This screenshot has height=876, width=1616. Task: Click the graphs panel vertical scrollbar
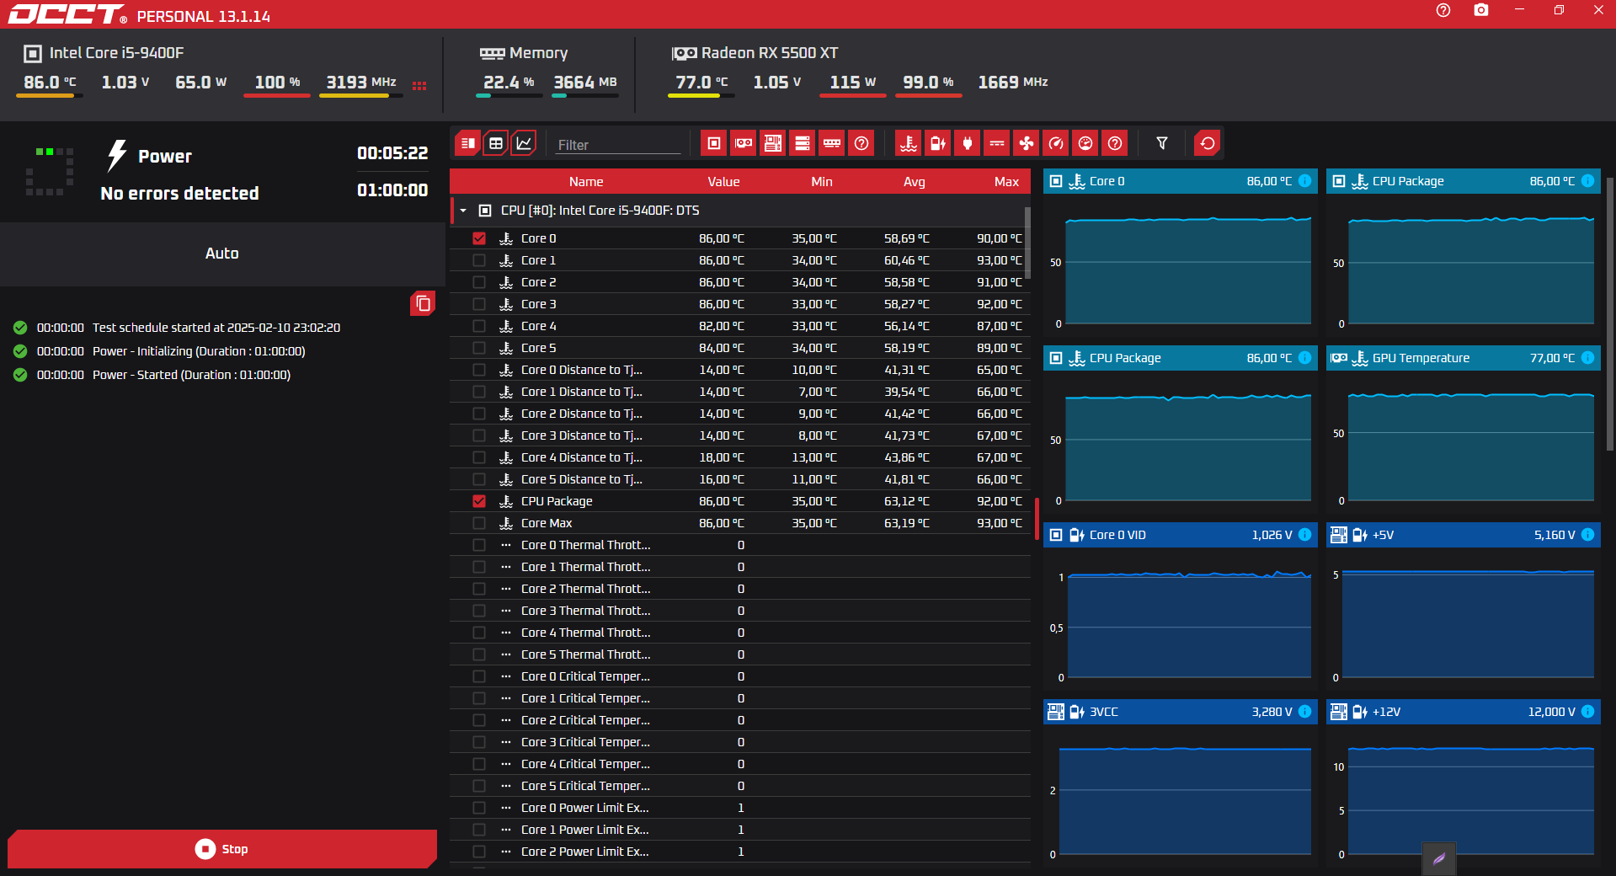pyautogui.click(x=1609, y=313)
